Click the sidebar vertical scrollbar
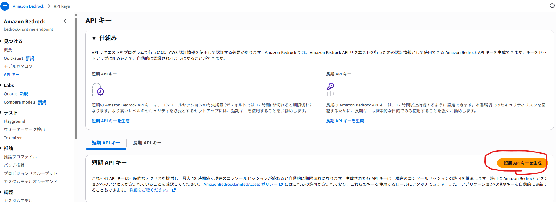Screen dimensions: 556x202 76,78
